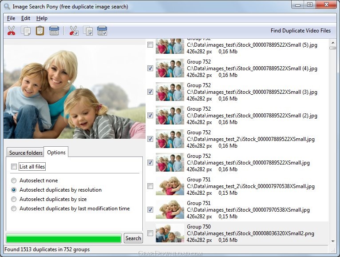Click scrollbar down arrow in results list
Viewport: 340px width, 257px height.
click(333, 241)
